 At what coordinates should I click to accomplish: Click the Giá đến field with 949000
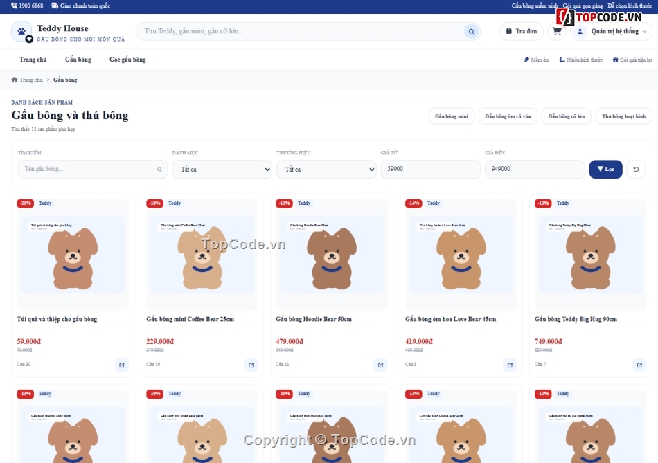(x=535, y=170)
